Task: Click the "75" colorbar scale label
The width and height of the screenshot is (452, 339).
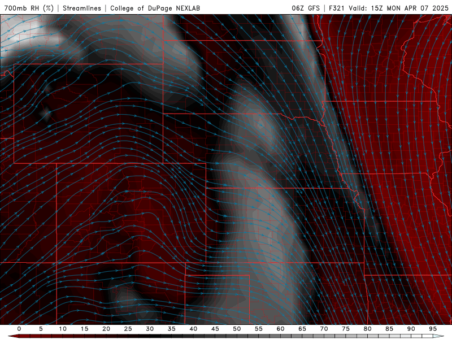Action: [346, 329]
